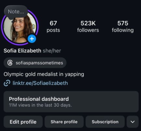
Task: Click the Share profile button
Action: click(x=64, y=122)
